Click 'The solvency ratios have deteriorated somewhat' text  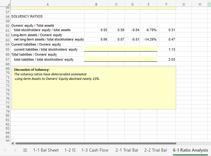point(50,74)
